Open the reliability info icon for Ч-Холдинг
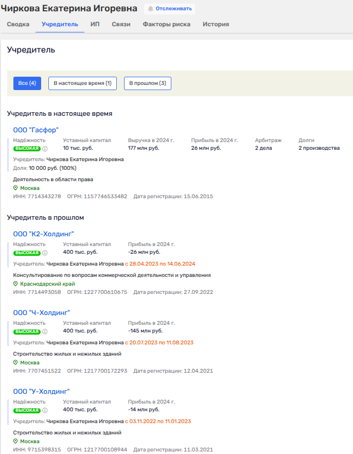 coord(45,331)
